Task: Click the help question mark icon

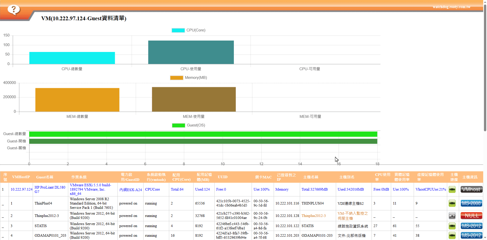Action: click(14, 10)
